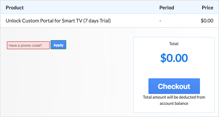Focus the 'Have a promo code?' input field
Viewport: 219px width, 117px height.
[28, 45]
